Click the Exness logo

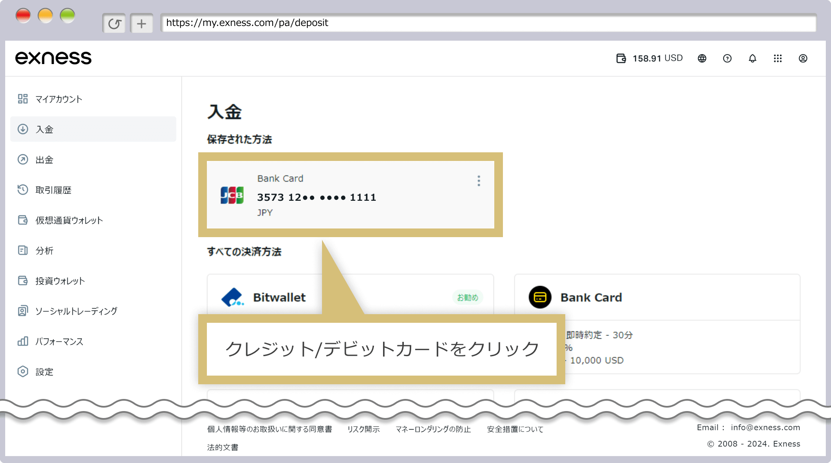pos(53,58)
